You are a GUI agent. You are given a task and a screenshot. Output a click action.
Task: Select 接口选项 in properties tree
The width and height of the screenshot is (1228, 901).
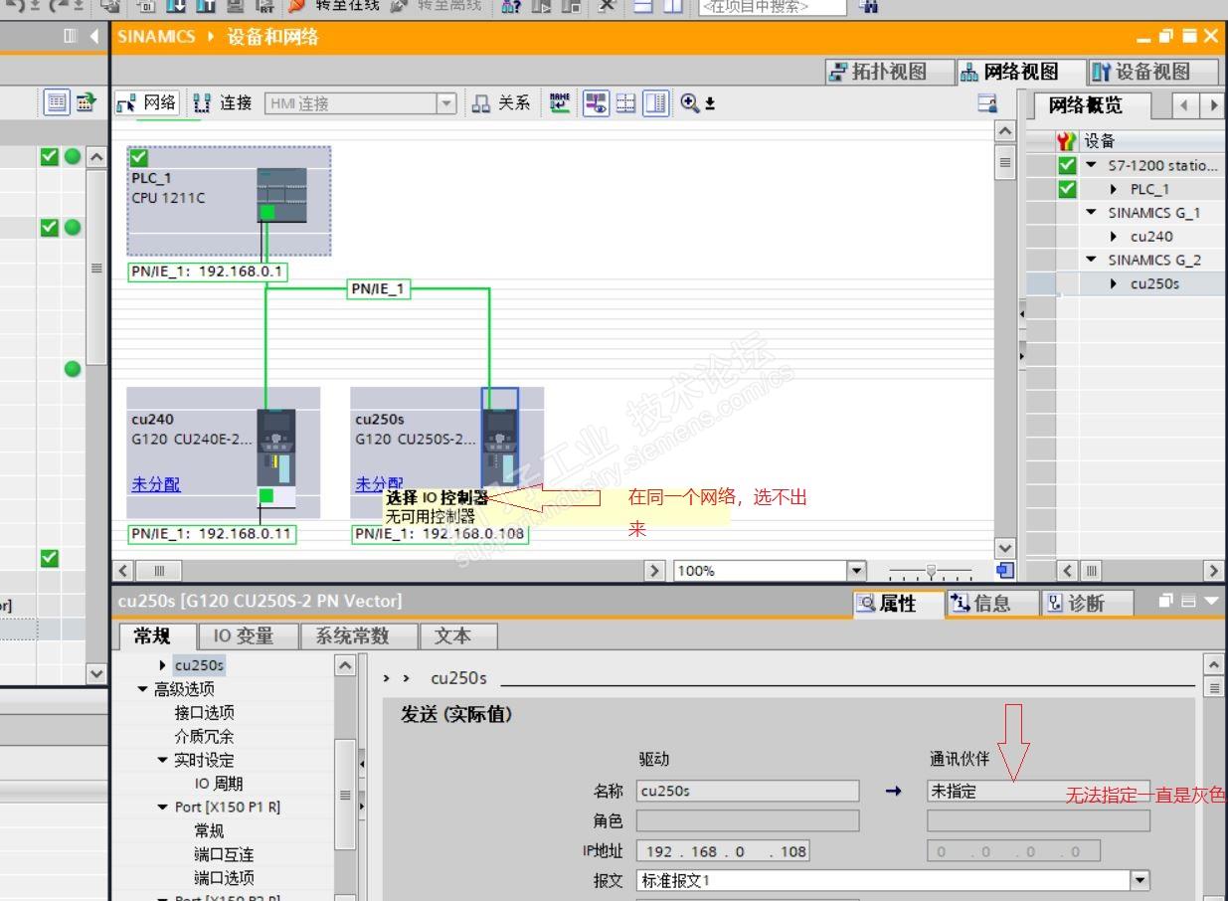coord(204,713)
